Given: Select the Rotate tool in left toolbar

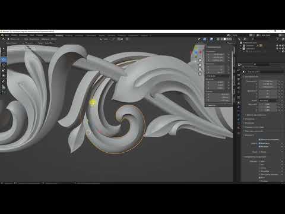Looking at the screenshot, I should pos(4,65).
